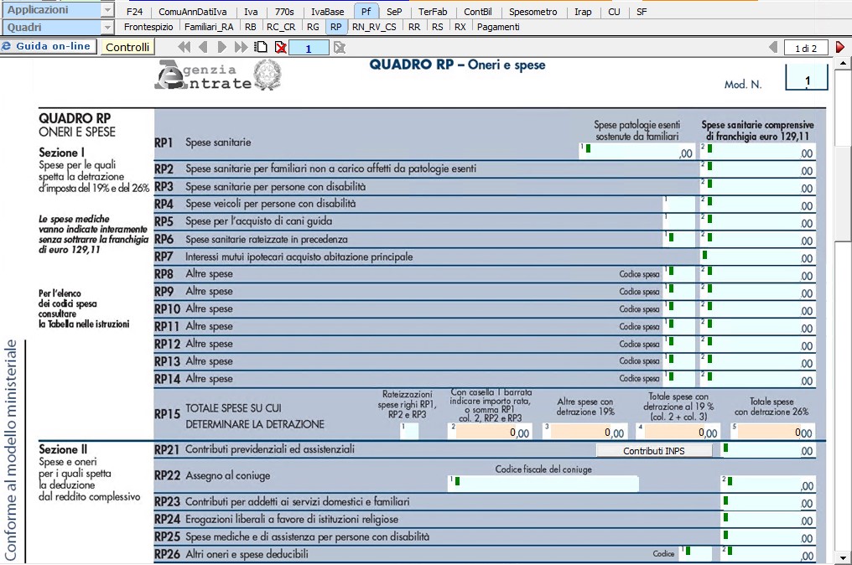Screen dimensions: 852x565
Task: Select the RC_CR quadro tab
Action: (x=281, y=27)
